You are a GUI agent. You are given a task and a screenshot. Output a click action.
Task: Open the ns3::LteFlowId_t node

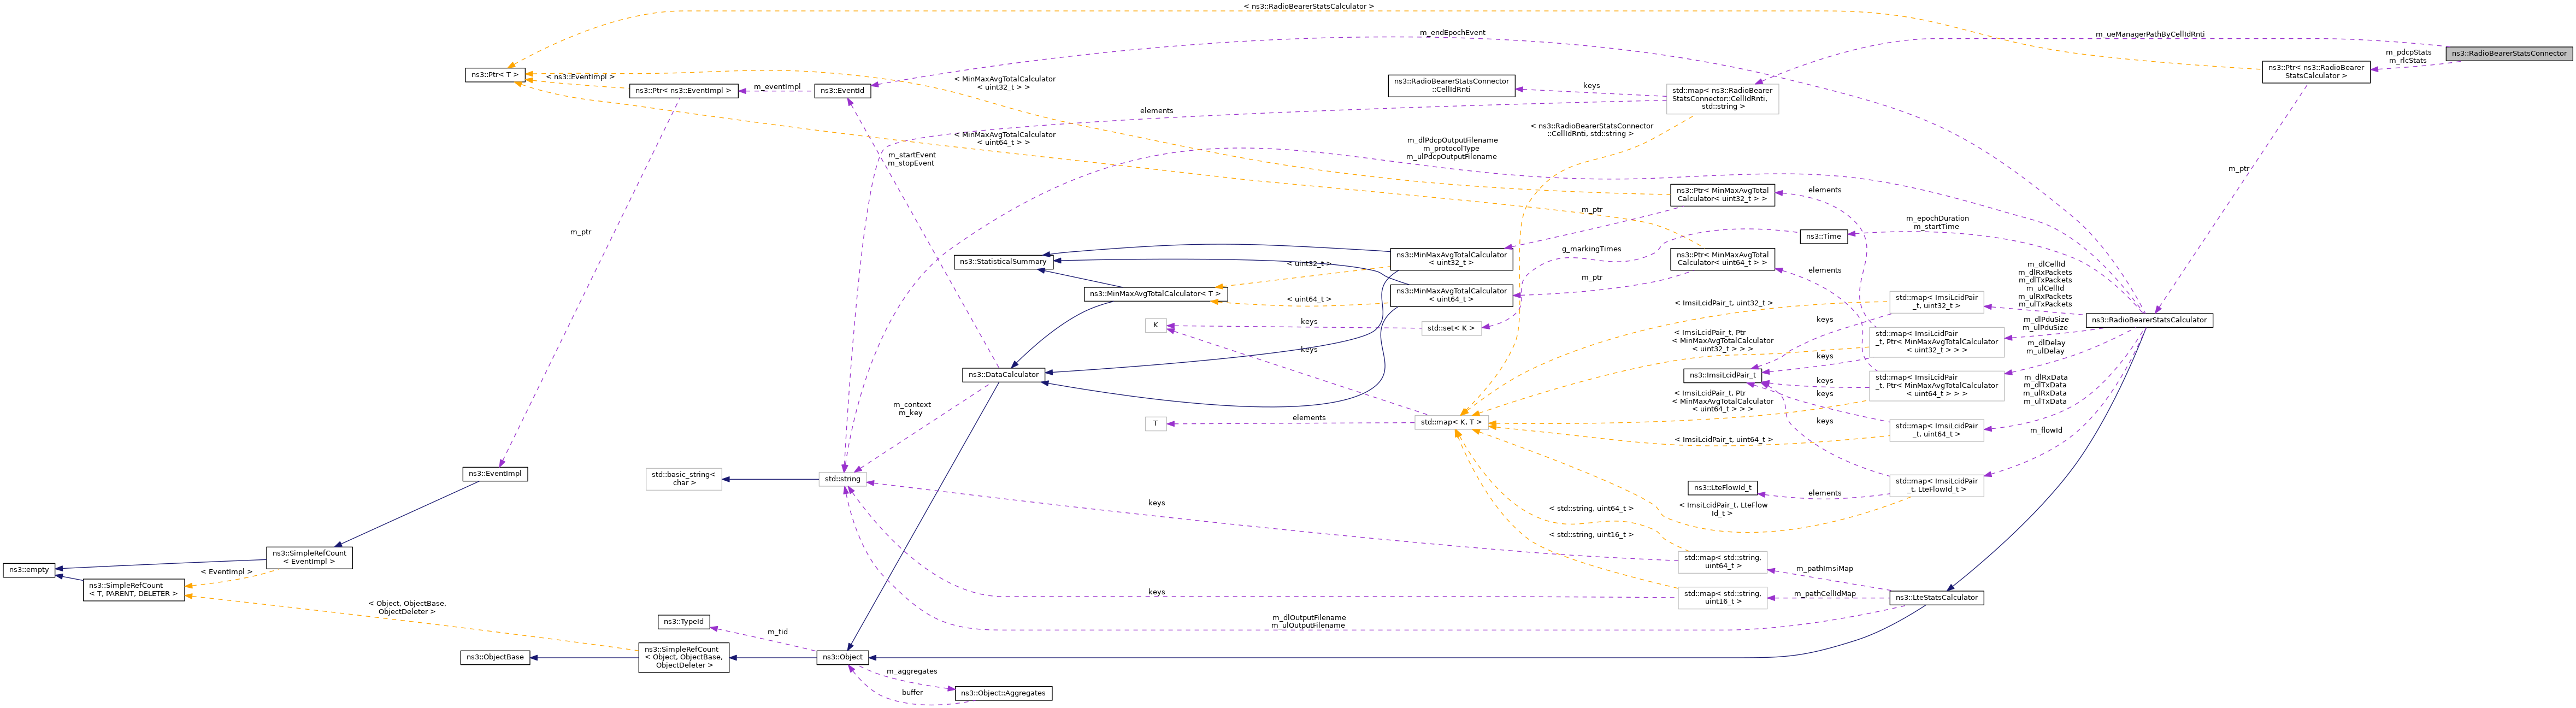click(1722, 488)
